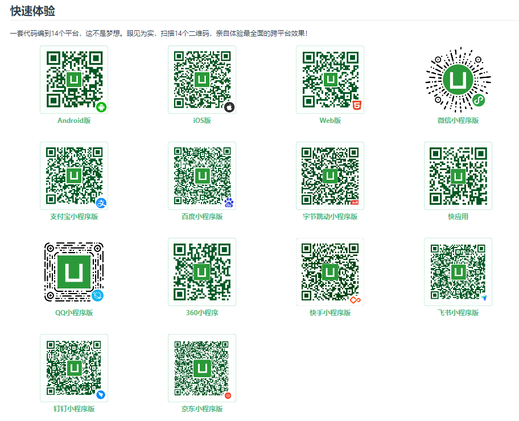Click the WeChat mini program badge icon
The height and width of the screenshot is (421, 519).
(478, 100)
